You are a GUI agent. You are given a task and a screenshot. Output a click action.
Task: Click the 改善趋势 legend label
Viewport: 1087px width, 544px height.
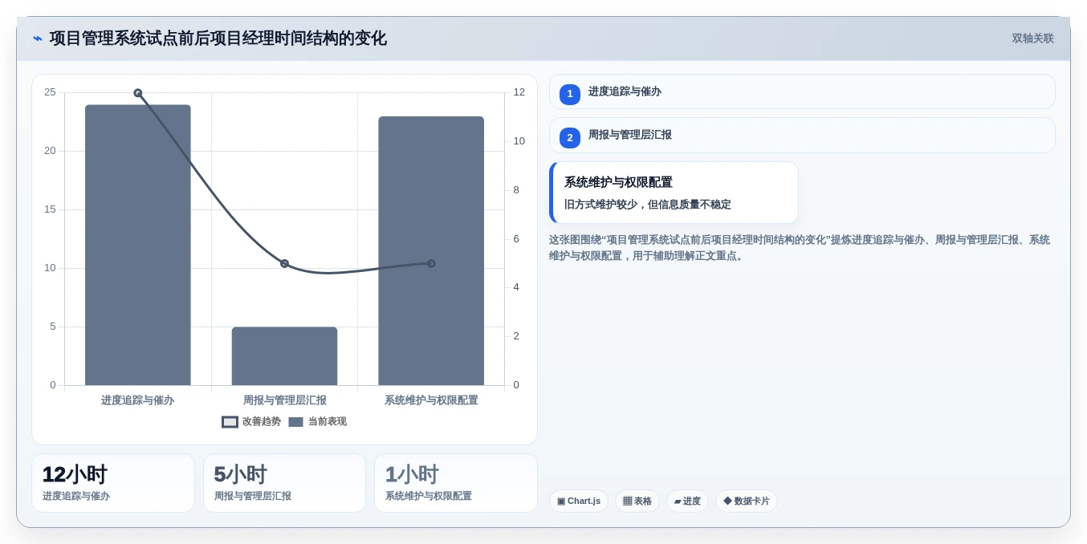[x=262, y=422]
